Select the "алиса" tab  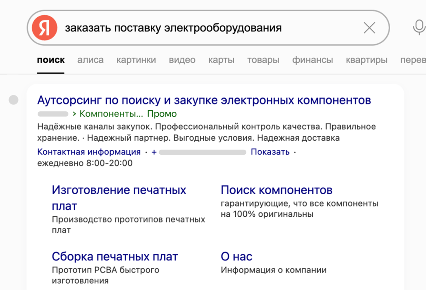(x=90, y=60)
